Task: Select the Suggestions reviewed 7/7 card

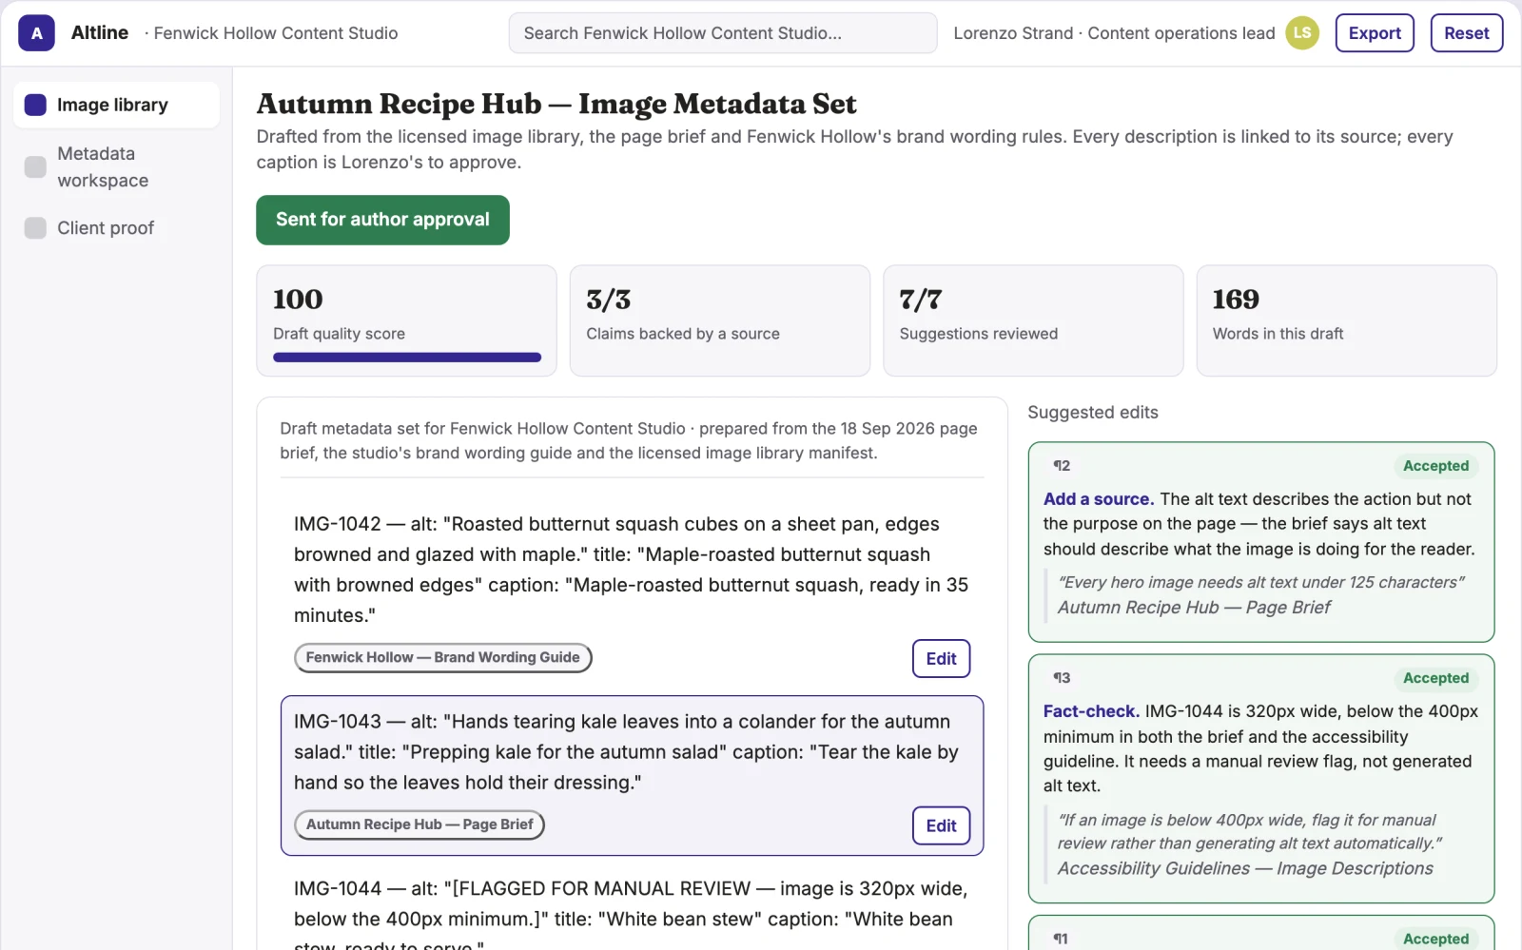Action: coord(1033,320)
